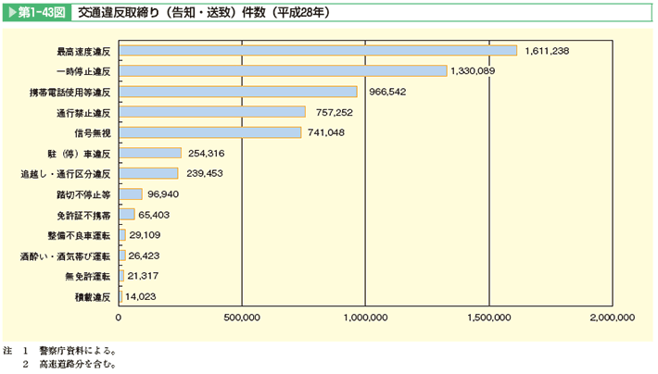Click the 免許証不携帯 category label
The width and height of the screenshot is (658, 374).
coord(83,215)
